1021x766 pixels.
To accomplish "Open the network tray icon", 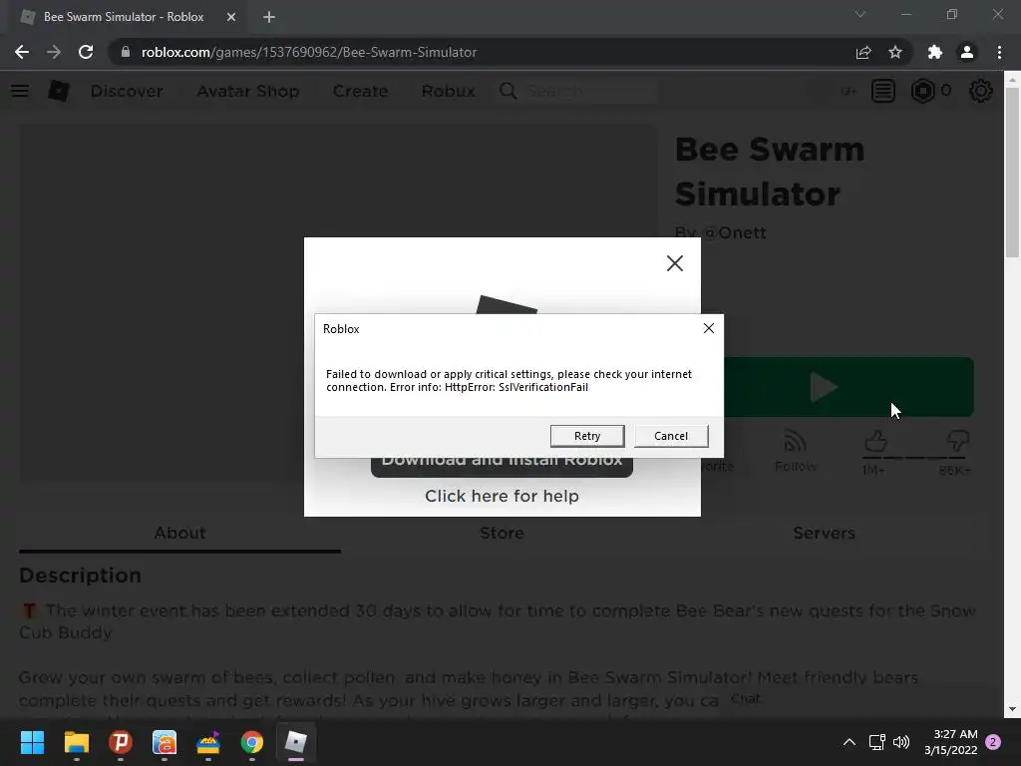I will pyautogui.click(x=876, y=742).
